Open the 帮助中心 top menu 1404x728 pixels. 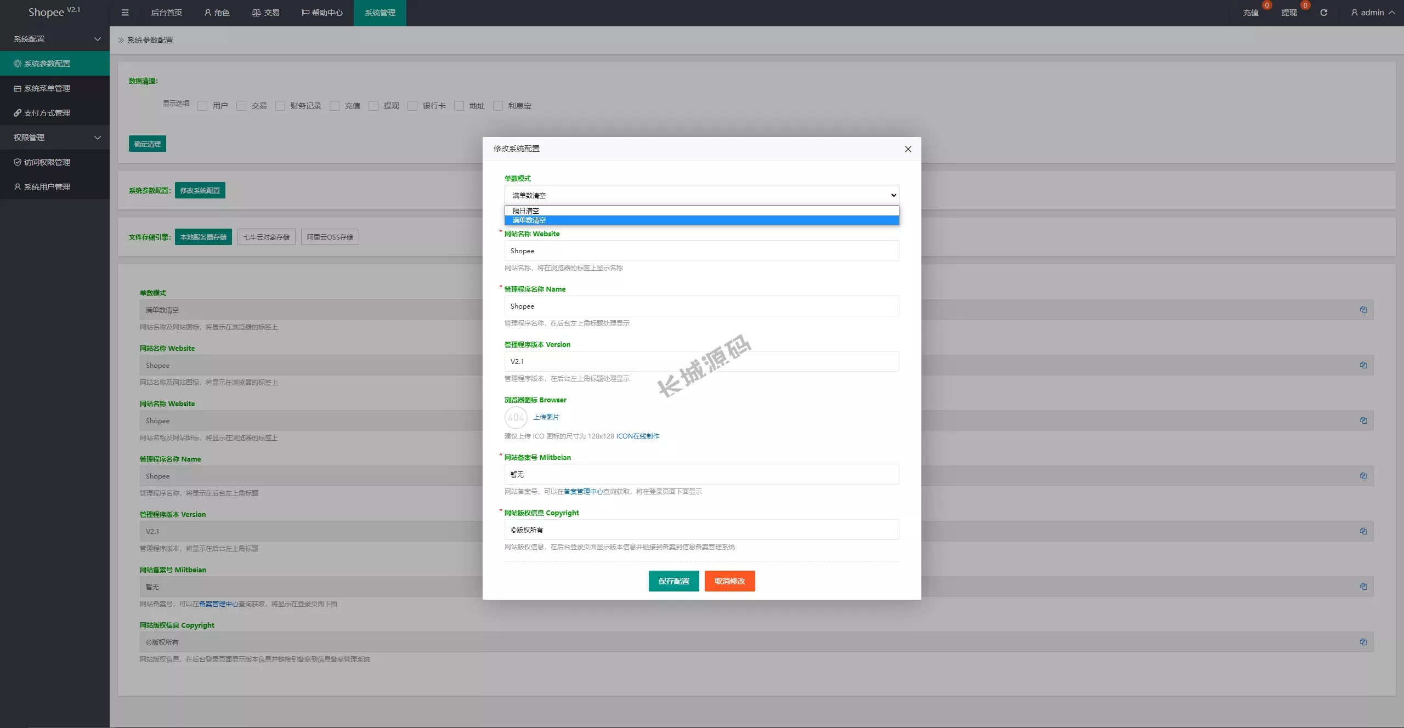322,13
